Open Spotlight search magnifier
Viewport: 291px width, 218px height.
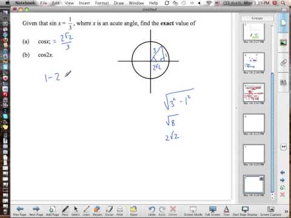click(283, 3)
